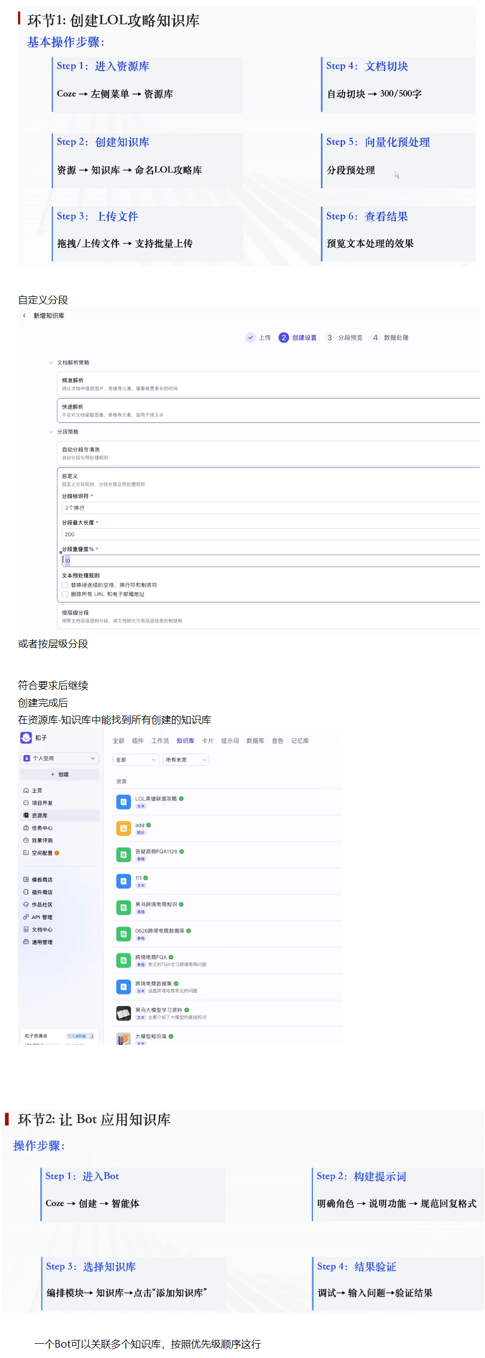This screenshot has width=485, height=1358.
Task: Click the 分段最大长度 field showing 200
Action: 270,534
